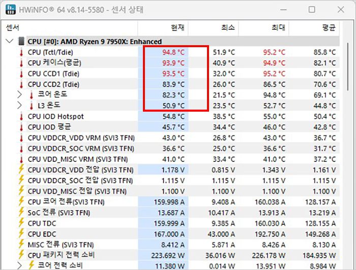This screenshot has width=356, height=270.
Task: Click lightning icon of CPU 패키지 전력 소비
Action: coord(21,255)
